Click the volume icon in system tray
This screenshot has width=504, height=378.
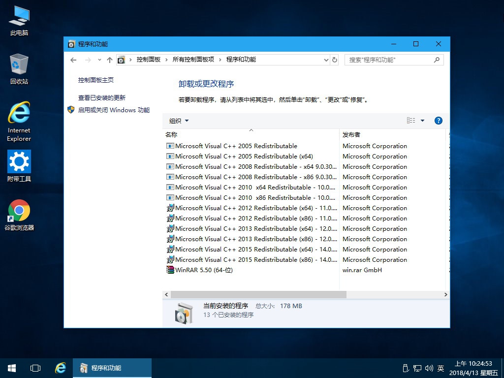(x=429, y=368)
